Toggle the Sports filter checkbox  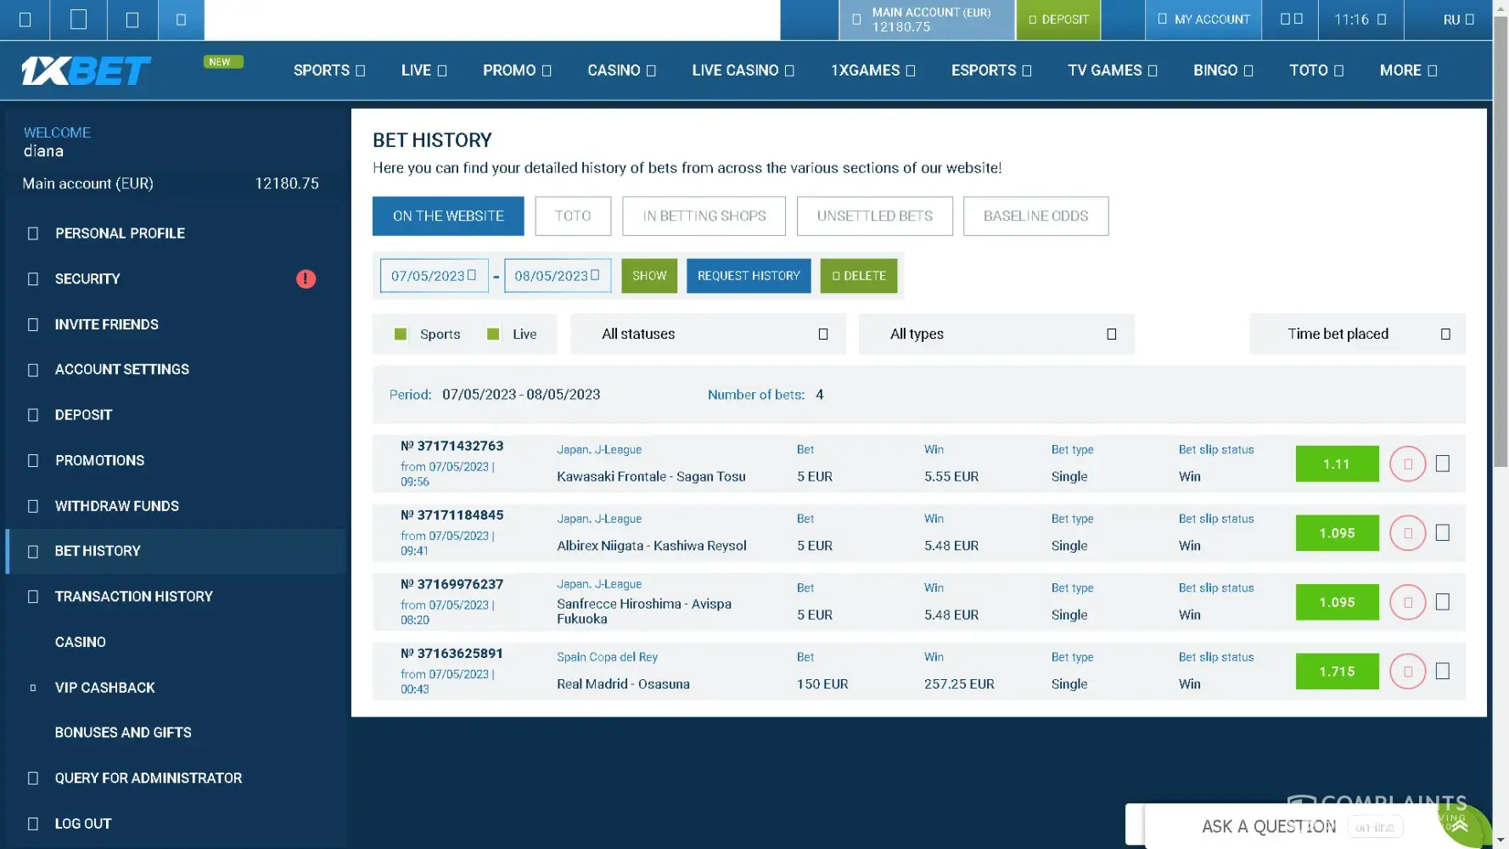pos(401,335)
